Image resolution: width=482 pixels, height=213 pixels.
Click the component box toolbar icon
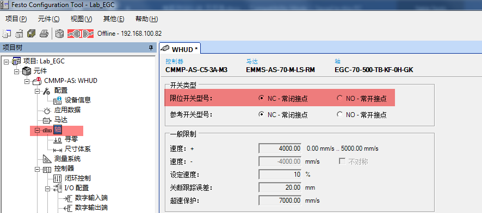tap(60, 34)
